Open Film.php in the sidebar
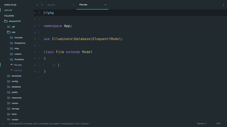 point(18,65)
